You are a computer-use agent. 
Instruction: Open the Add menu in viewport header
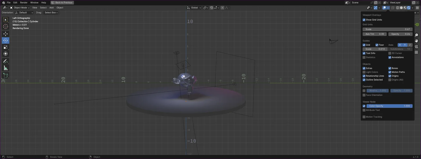pyautogui.click(x=52, y=8)
